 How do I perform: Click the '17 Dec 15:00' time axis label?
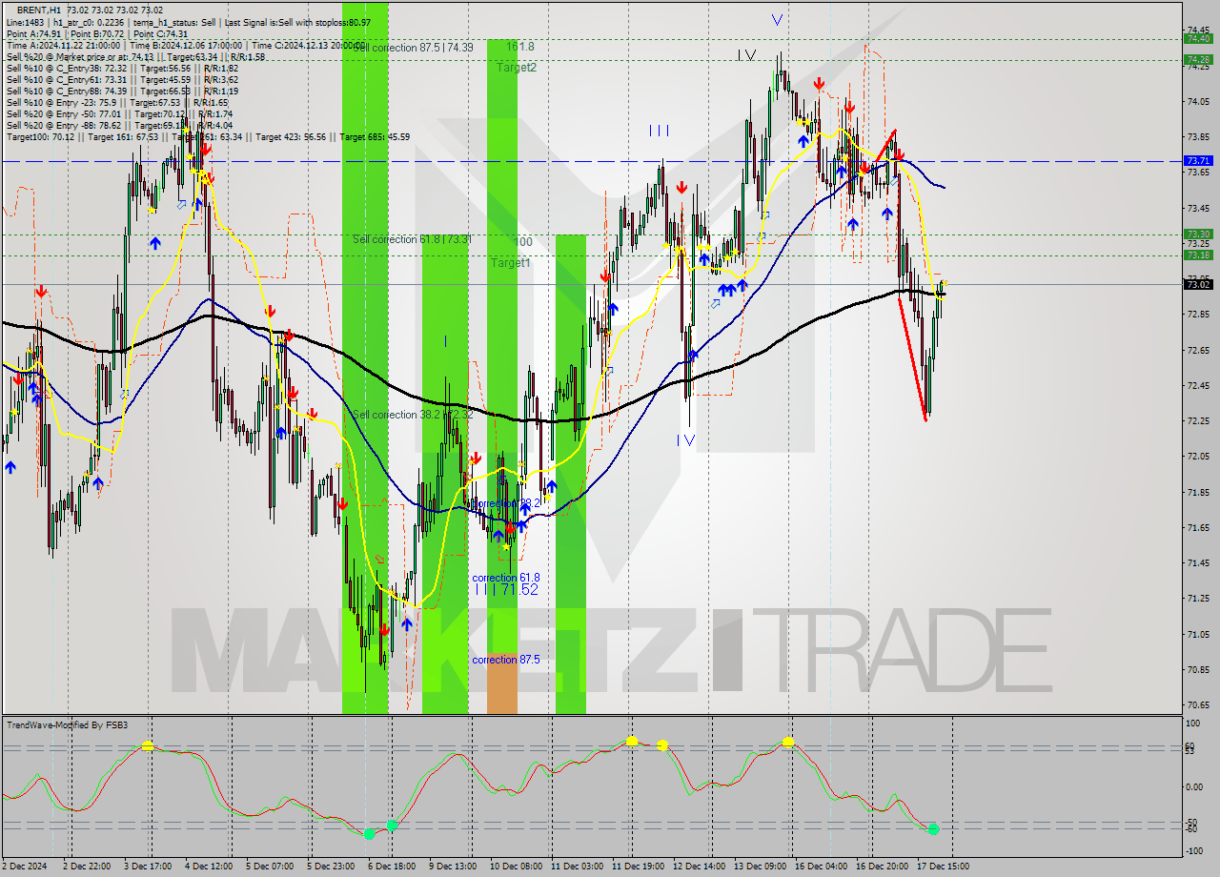[942, 867]
